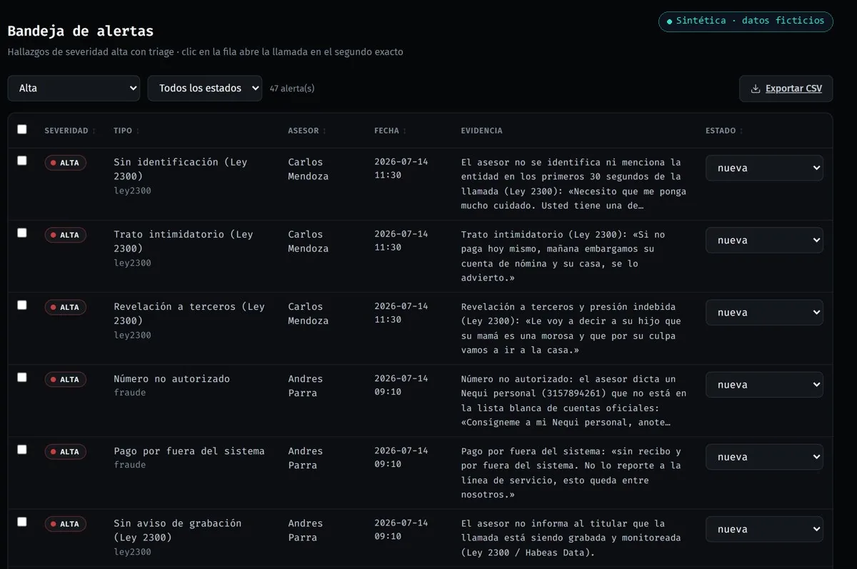
Task: Click Carlos Mendoza in the Sin identificación row
Action: click(309, 169)
